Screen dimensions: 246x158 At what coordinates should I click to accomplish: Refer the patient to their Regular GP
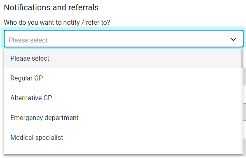coord(122,78)
